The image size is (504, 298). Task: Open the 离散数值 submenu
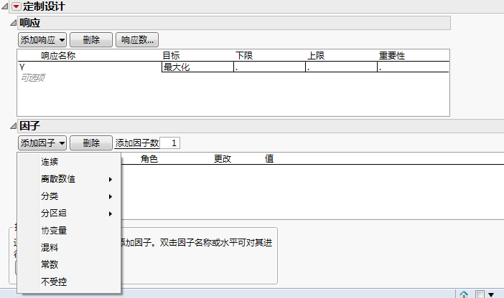pyautogui.click(x=69, y=179)
